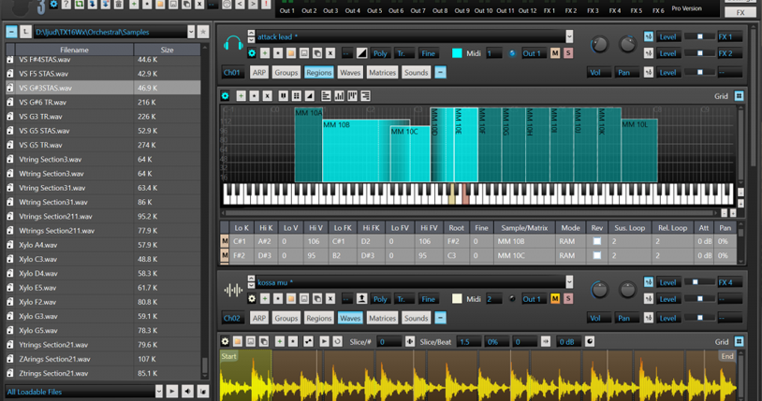Click the red exclamation panic icon
Viewport: 762px width, 401px height.
267,5
